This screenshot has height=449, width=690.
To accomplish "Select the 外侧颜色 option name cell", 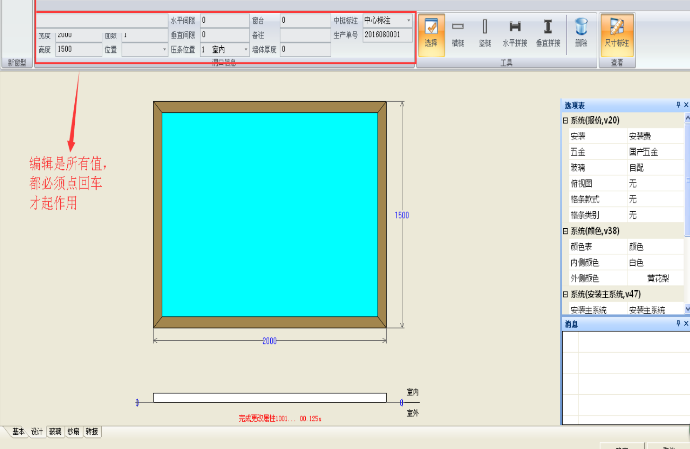I will pyautogui.click(x=598, y=278).
